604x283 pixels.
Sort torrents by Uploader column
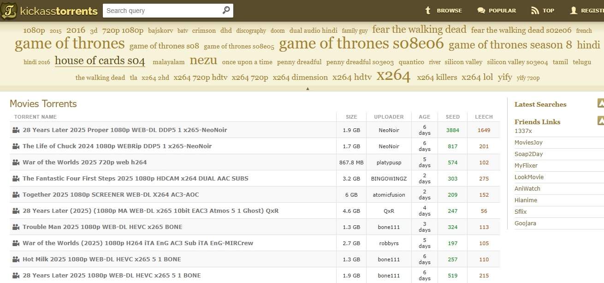[x=389, y=117]
